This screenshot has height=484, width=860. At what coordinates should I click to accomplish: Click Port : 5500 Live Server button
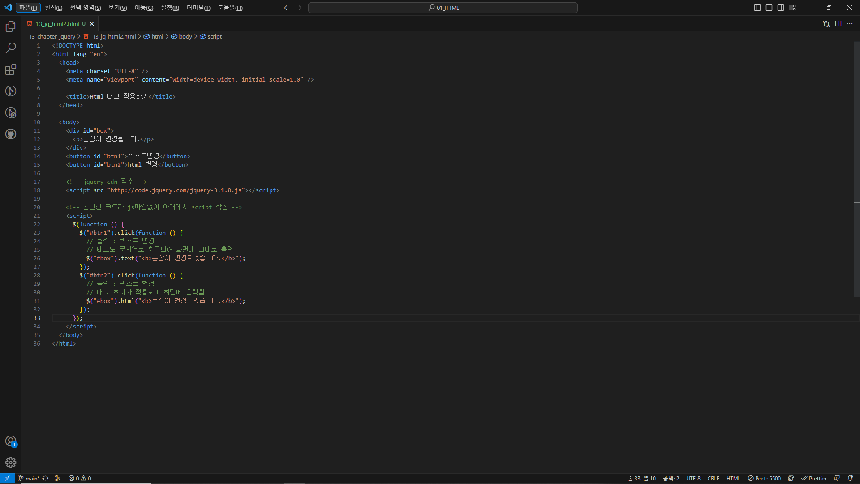[x=764, y=478]
